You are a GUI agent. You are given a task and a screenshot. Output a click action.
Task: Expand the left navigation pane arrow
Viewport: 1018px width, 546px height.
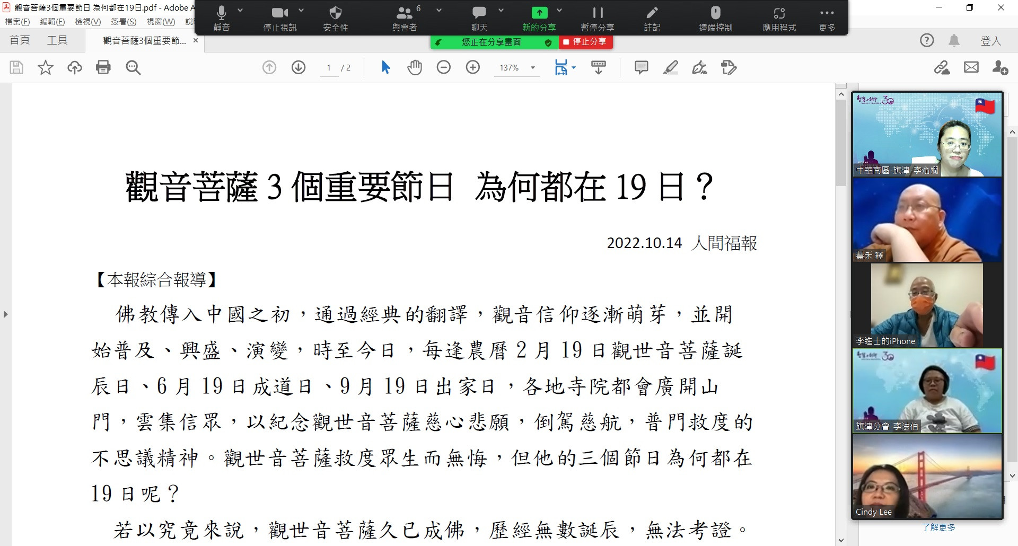(6, 314)
